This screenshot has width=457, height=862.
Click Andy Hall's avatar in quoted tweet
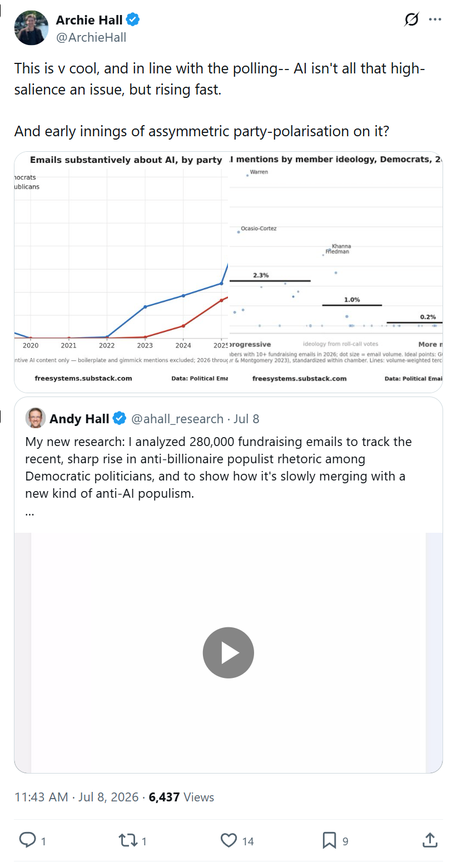point(36,418)
